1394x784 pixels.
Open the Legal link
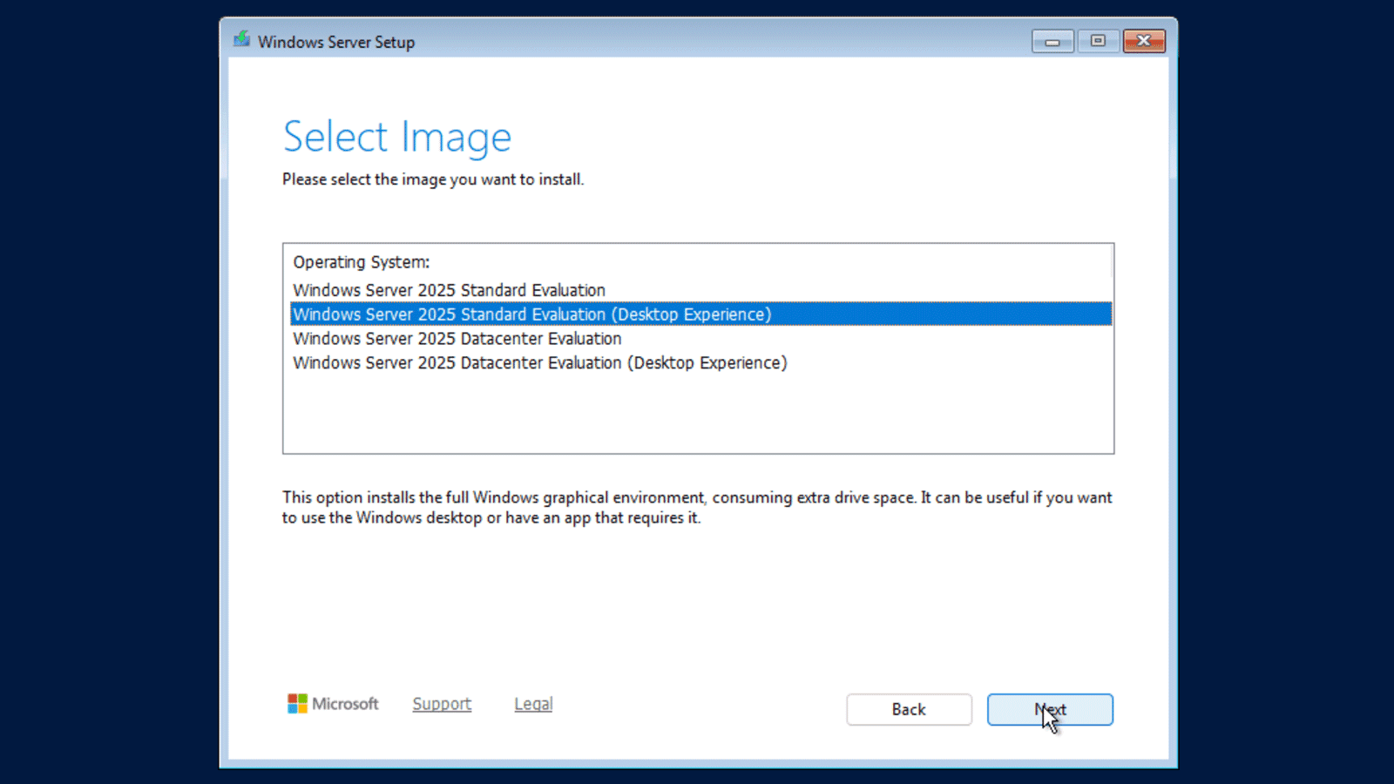533,704
